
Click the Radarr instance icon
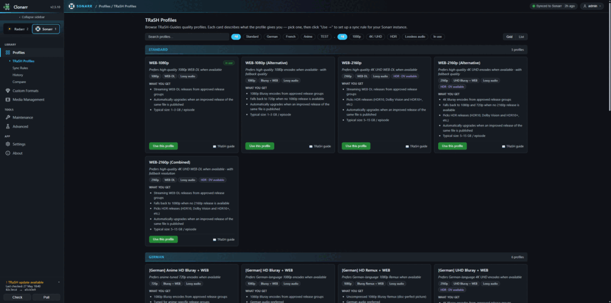pyautogui.click(x=9, y=29)
